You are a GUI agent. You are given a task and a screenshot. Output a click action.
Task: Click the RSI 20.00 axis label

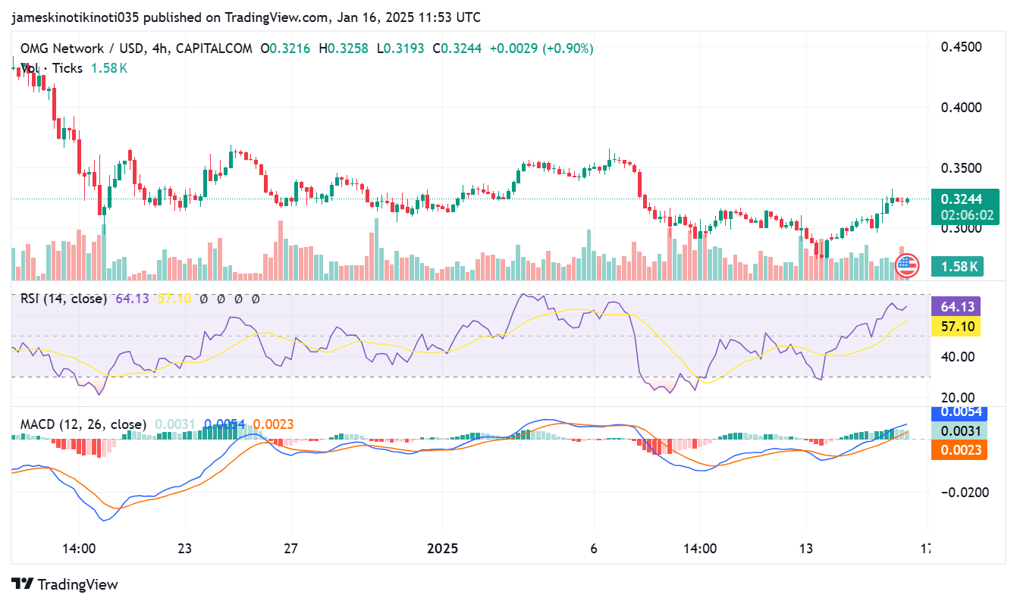957,397
